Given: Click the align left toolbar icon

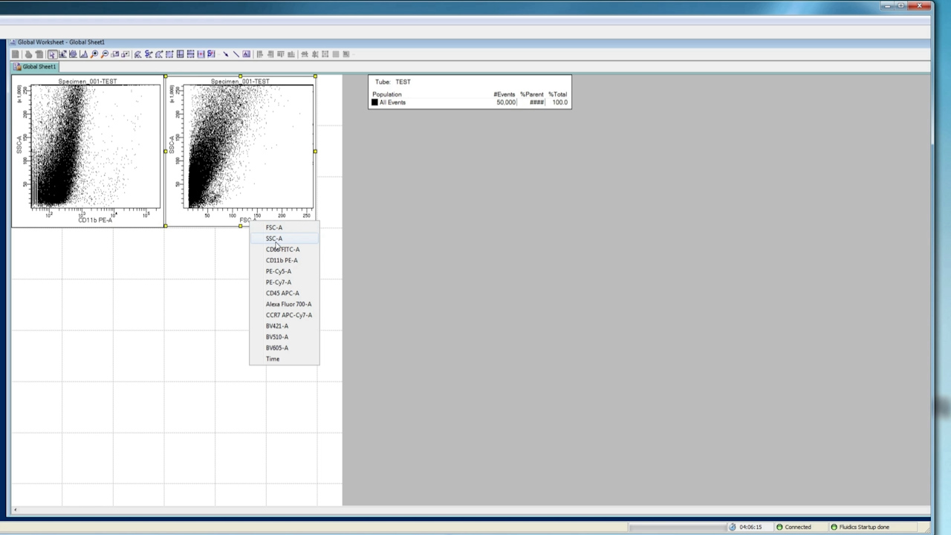Looking at the screenshot, I should (x=259, y=54).
